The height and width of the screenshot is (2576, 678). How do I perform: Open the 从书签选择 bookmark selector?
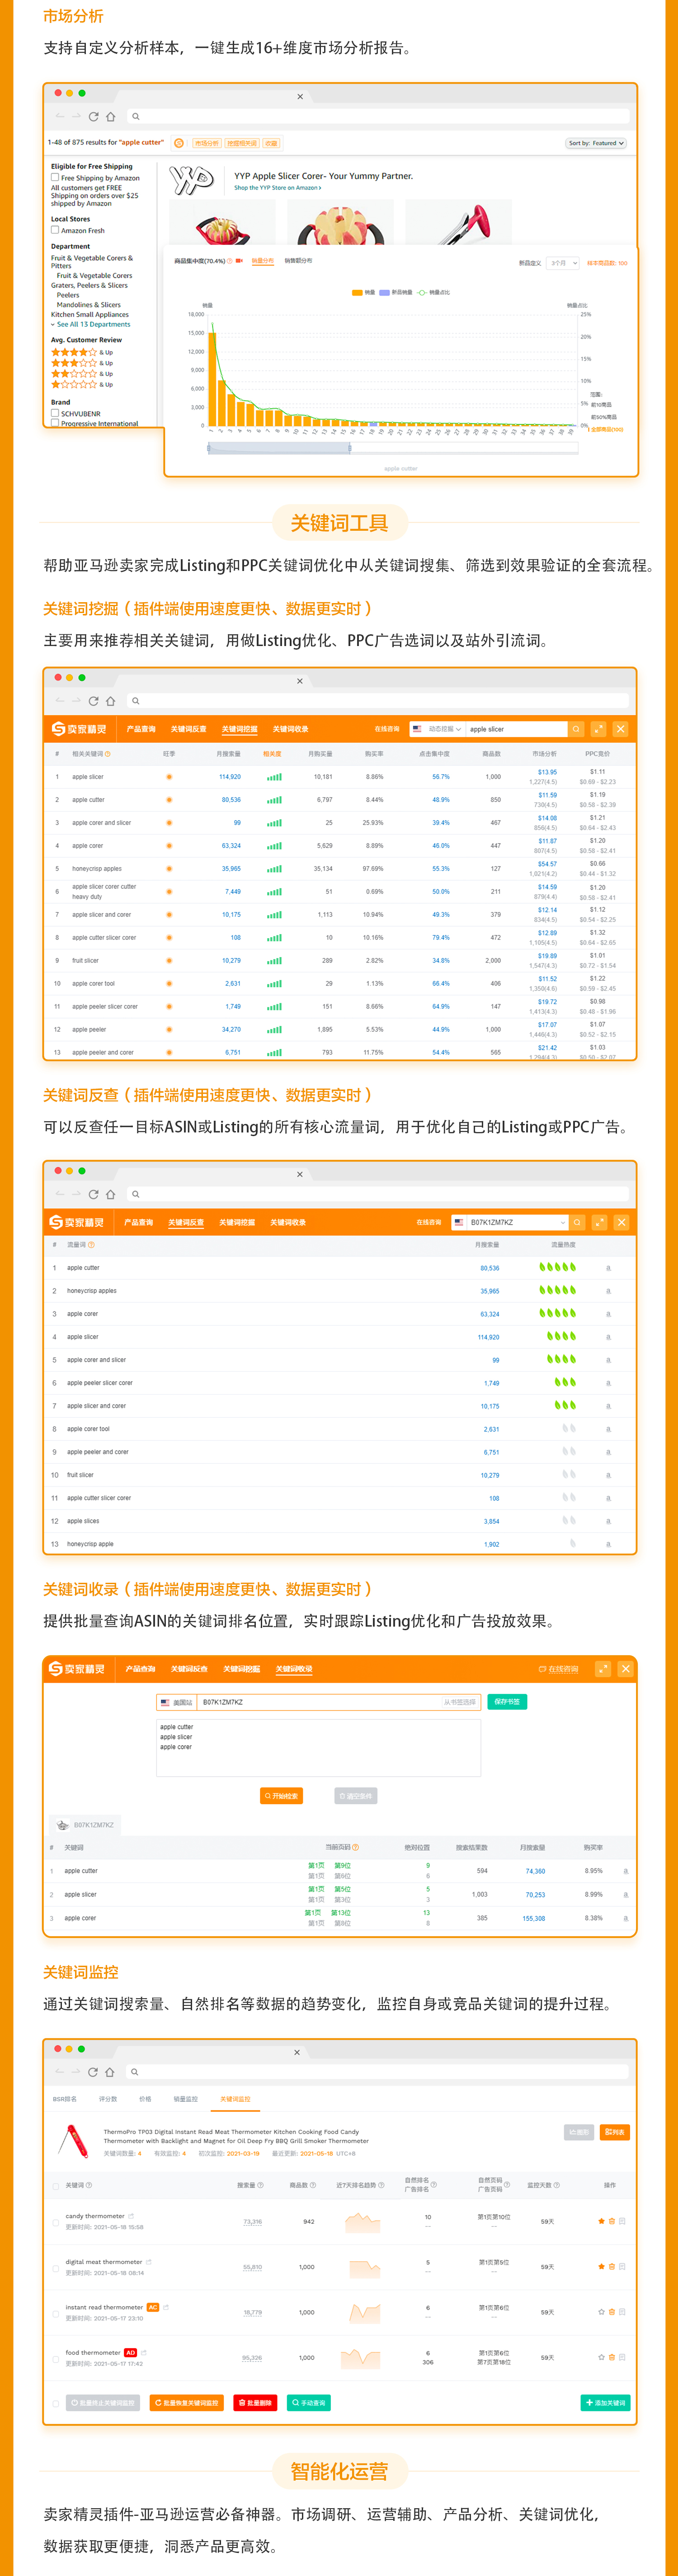(460, 1702)
